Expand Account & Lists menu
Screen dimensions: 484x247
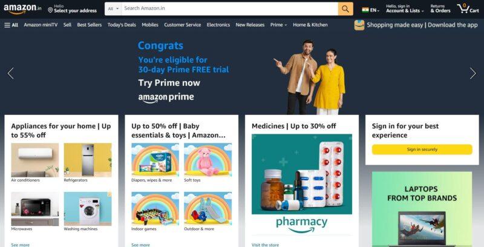[405, 8]
